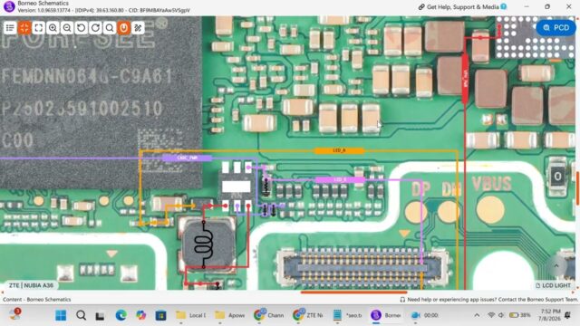Screen dimensions: 580x326
Task: Zoom out of the board view
Action: point(67,28)
